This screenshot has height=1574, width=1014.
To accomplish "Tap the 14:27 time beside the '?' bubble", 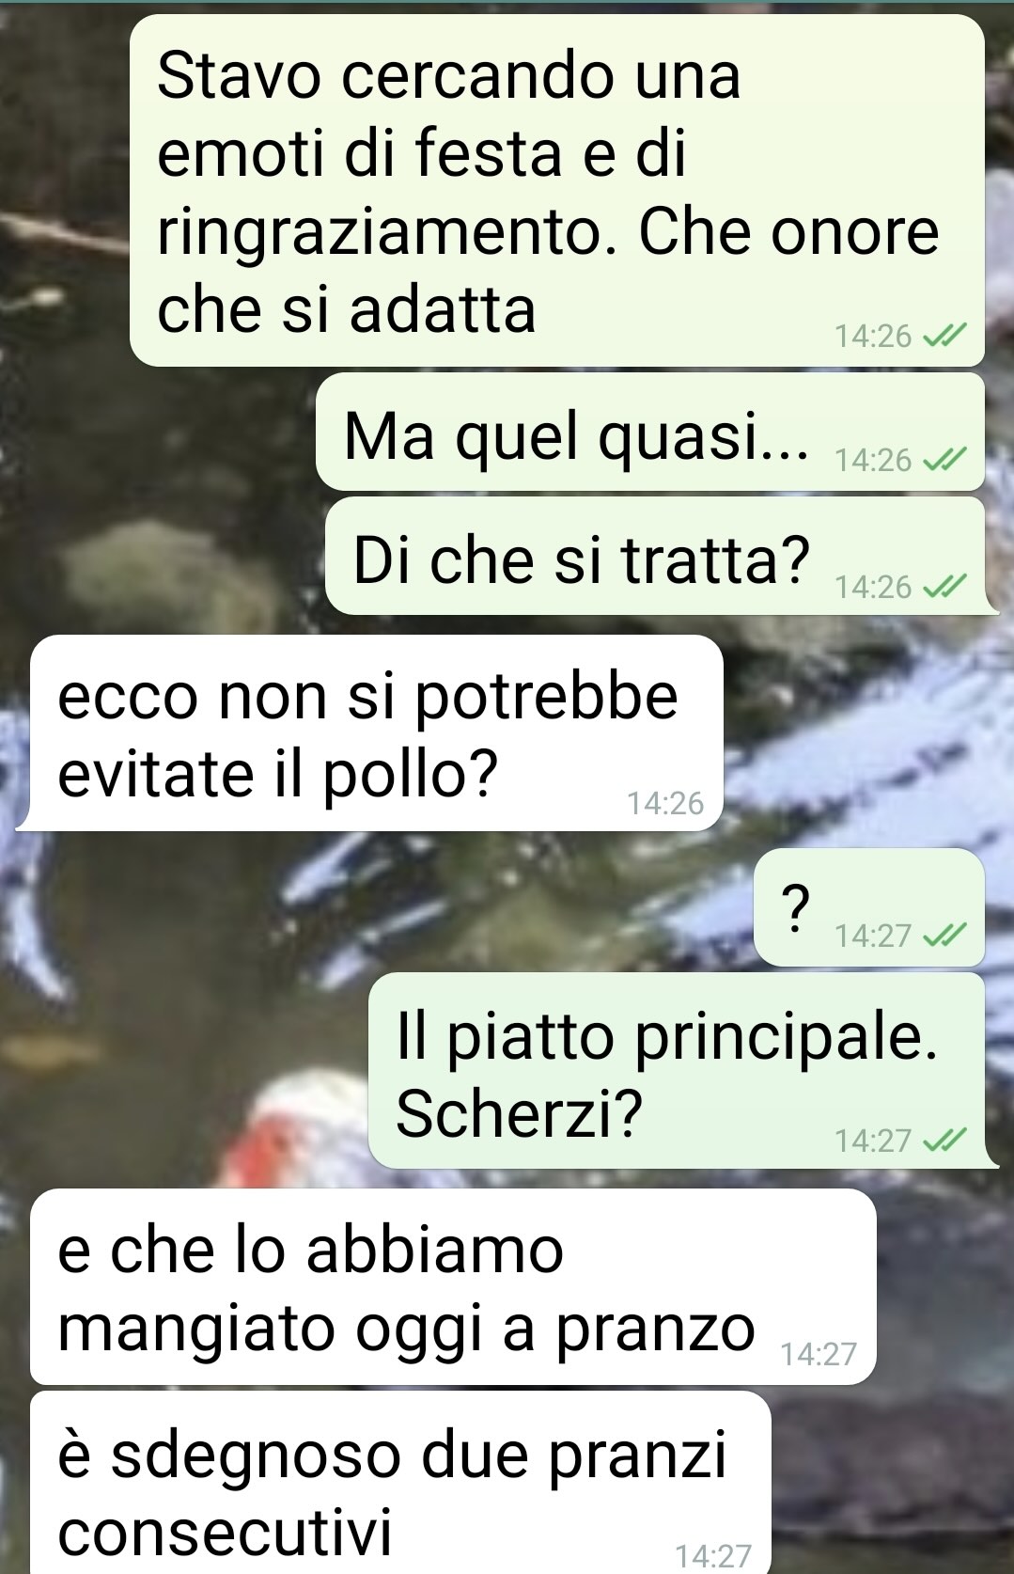I will pos(873,936).
